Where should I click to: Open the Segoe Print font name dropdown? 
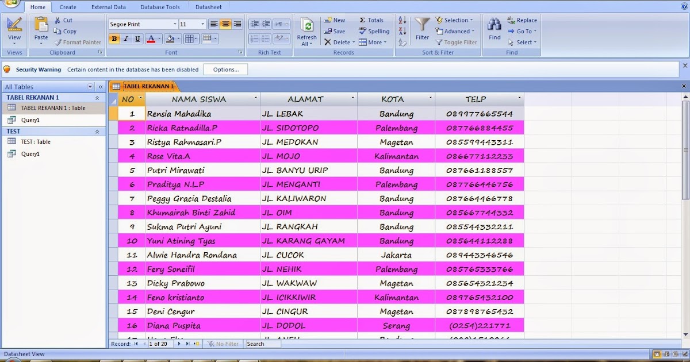point(175,24)
